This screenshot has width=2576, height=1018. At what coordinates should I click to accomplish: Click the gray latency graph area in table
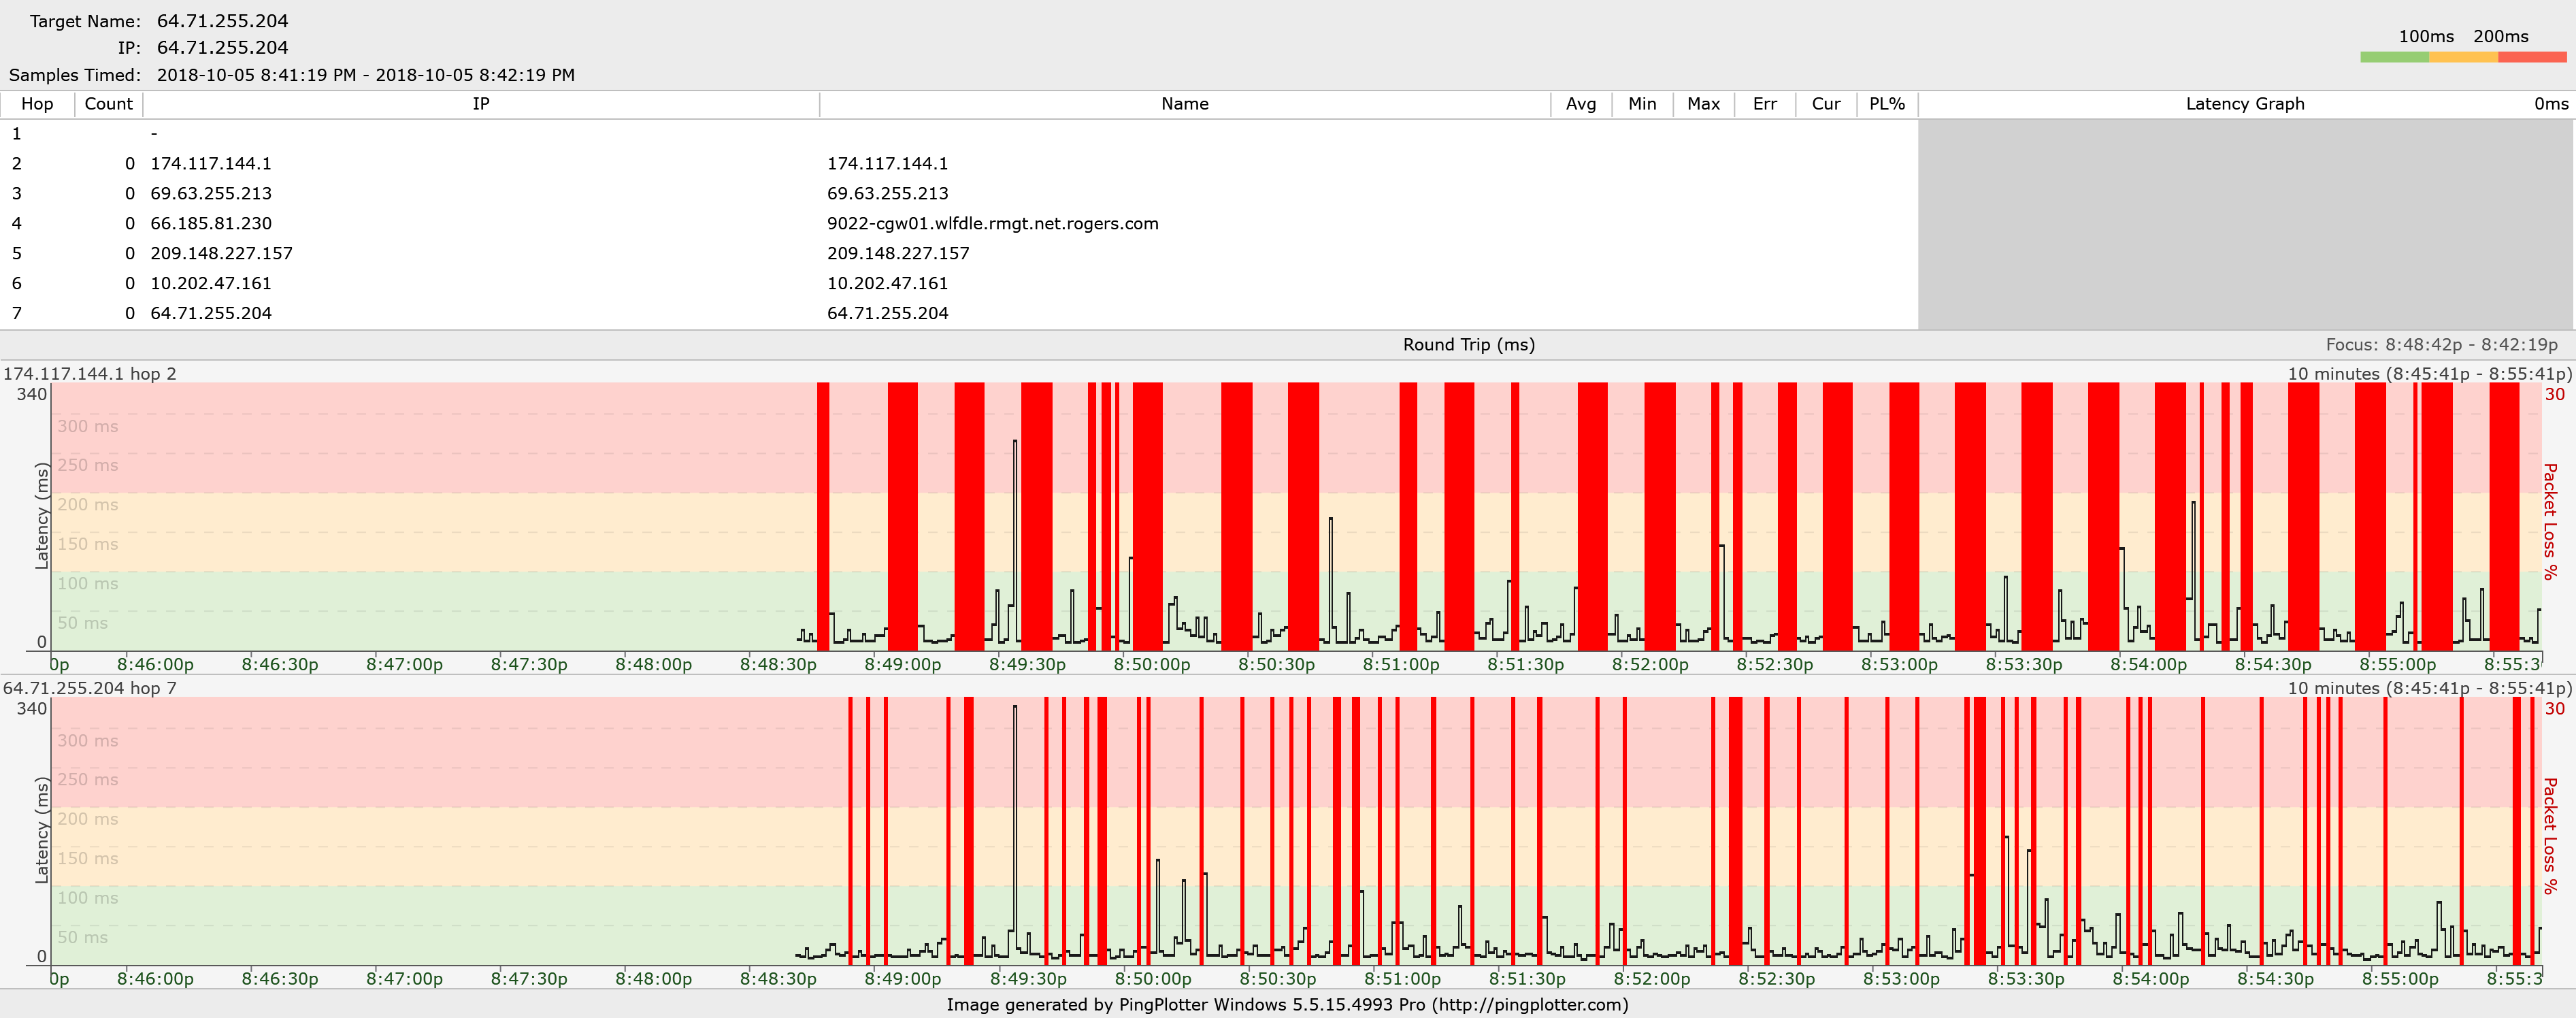(x=2245, y=224)
